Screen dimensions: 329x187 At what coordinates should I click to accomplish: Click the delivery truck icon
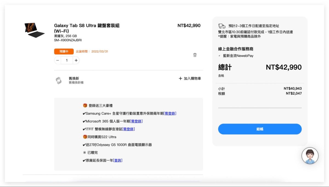point(222,26)
